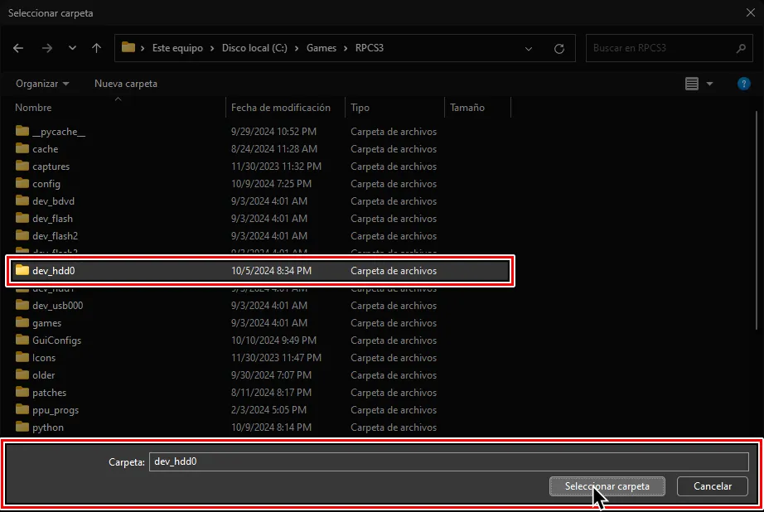
Task: Open recent locations dropdown arrow
Action: (x=71, y=48)
